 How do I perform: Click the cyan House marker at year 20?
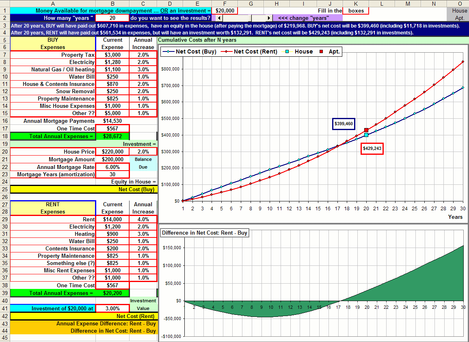coord(366,135)
